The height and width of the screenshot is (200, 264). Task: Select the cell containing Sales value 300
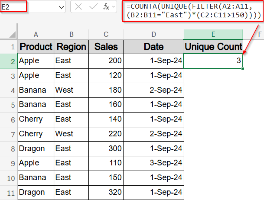[x=106, y=149]
